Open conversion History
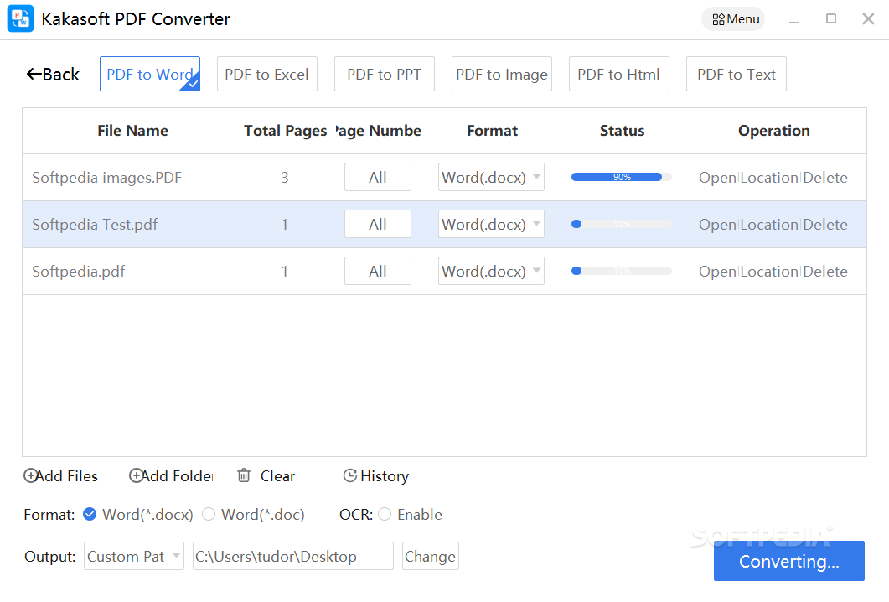Image resolution: width=889 pixels, height=602 pixels. pos(376,476)
